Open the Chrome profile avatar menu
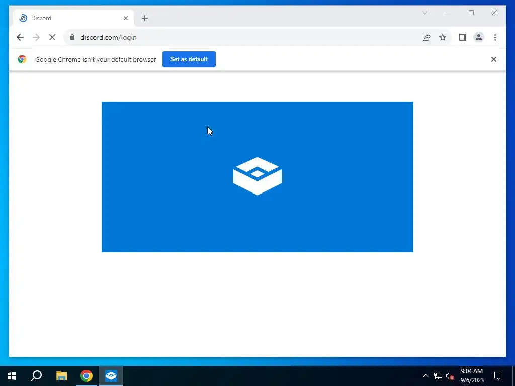The width and height of the screenshot is (515, 386). 479,37
